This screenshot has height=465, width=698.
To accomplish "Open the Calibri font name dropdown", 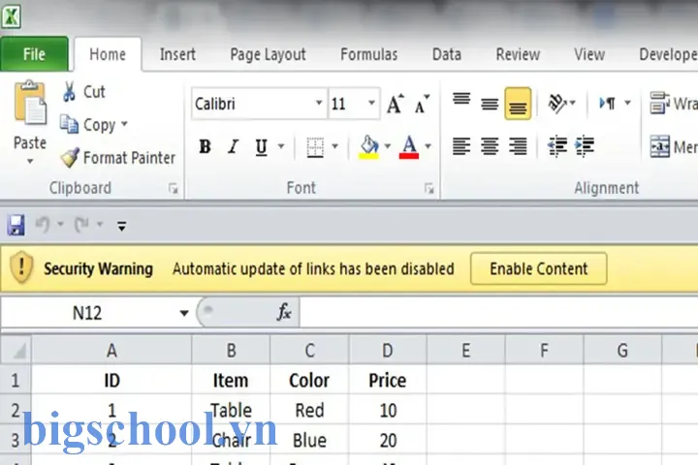I will (x=319, y=104).
